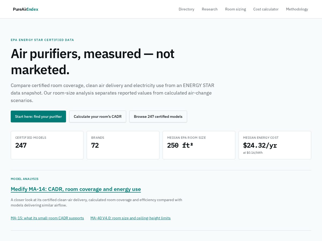The width and height of the screenshot is (322, 241).
Task: Click Browse 247 certified models button
Action: [158, 116]
